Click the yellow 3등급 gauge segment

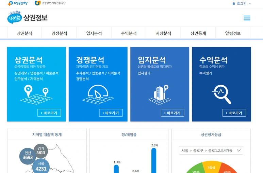(x=211, y=166)
